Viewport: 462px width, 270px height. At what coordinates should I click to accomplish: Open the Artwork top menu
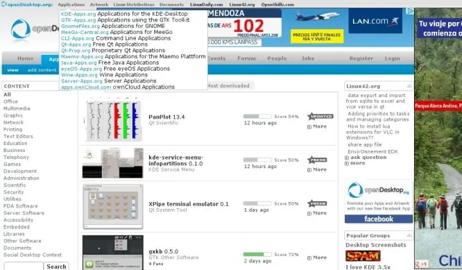[99, 4]
